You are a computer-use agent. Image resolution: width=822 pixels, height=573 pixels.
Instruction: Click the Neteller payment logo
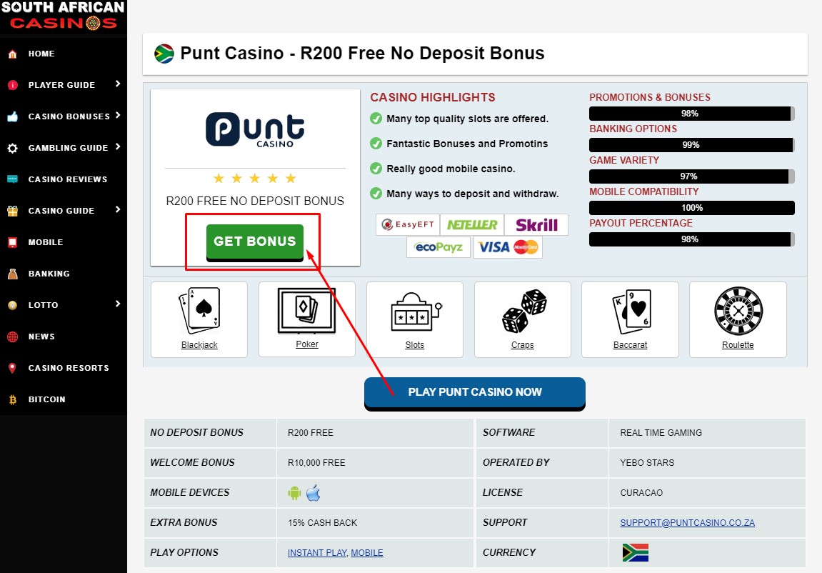(x=471, y=224)
